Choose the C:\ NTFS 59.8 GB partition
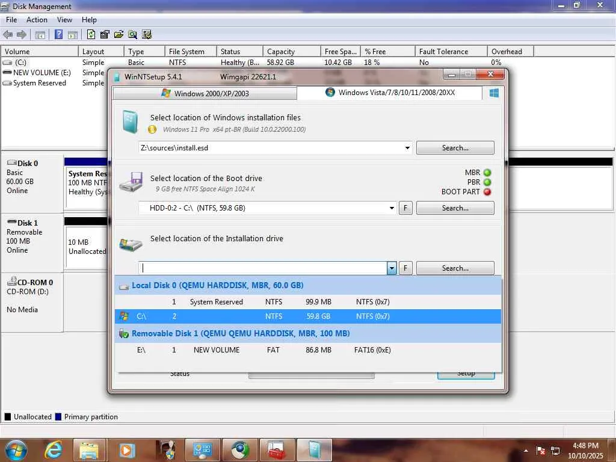The width and height of the screenshot is (616, 462). (308, 316)
